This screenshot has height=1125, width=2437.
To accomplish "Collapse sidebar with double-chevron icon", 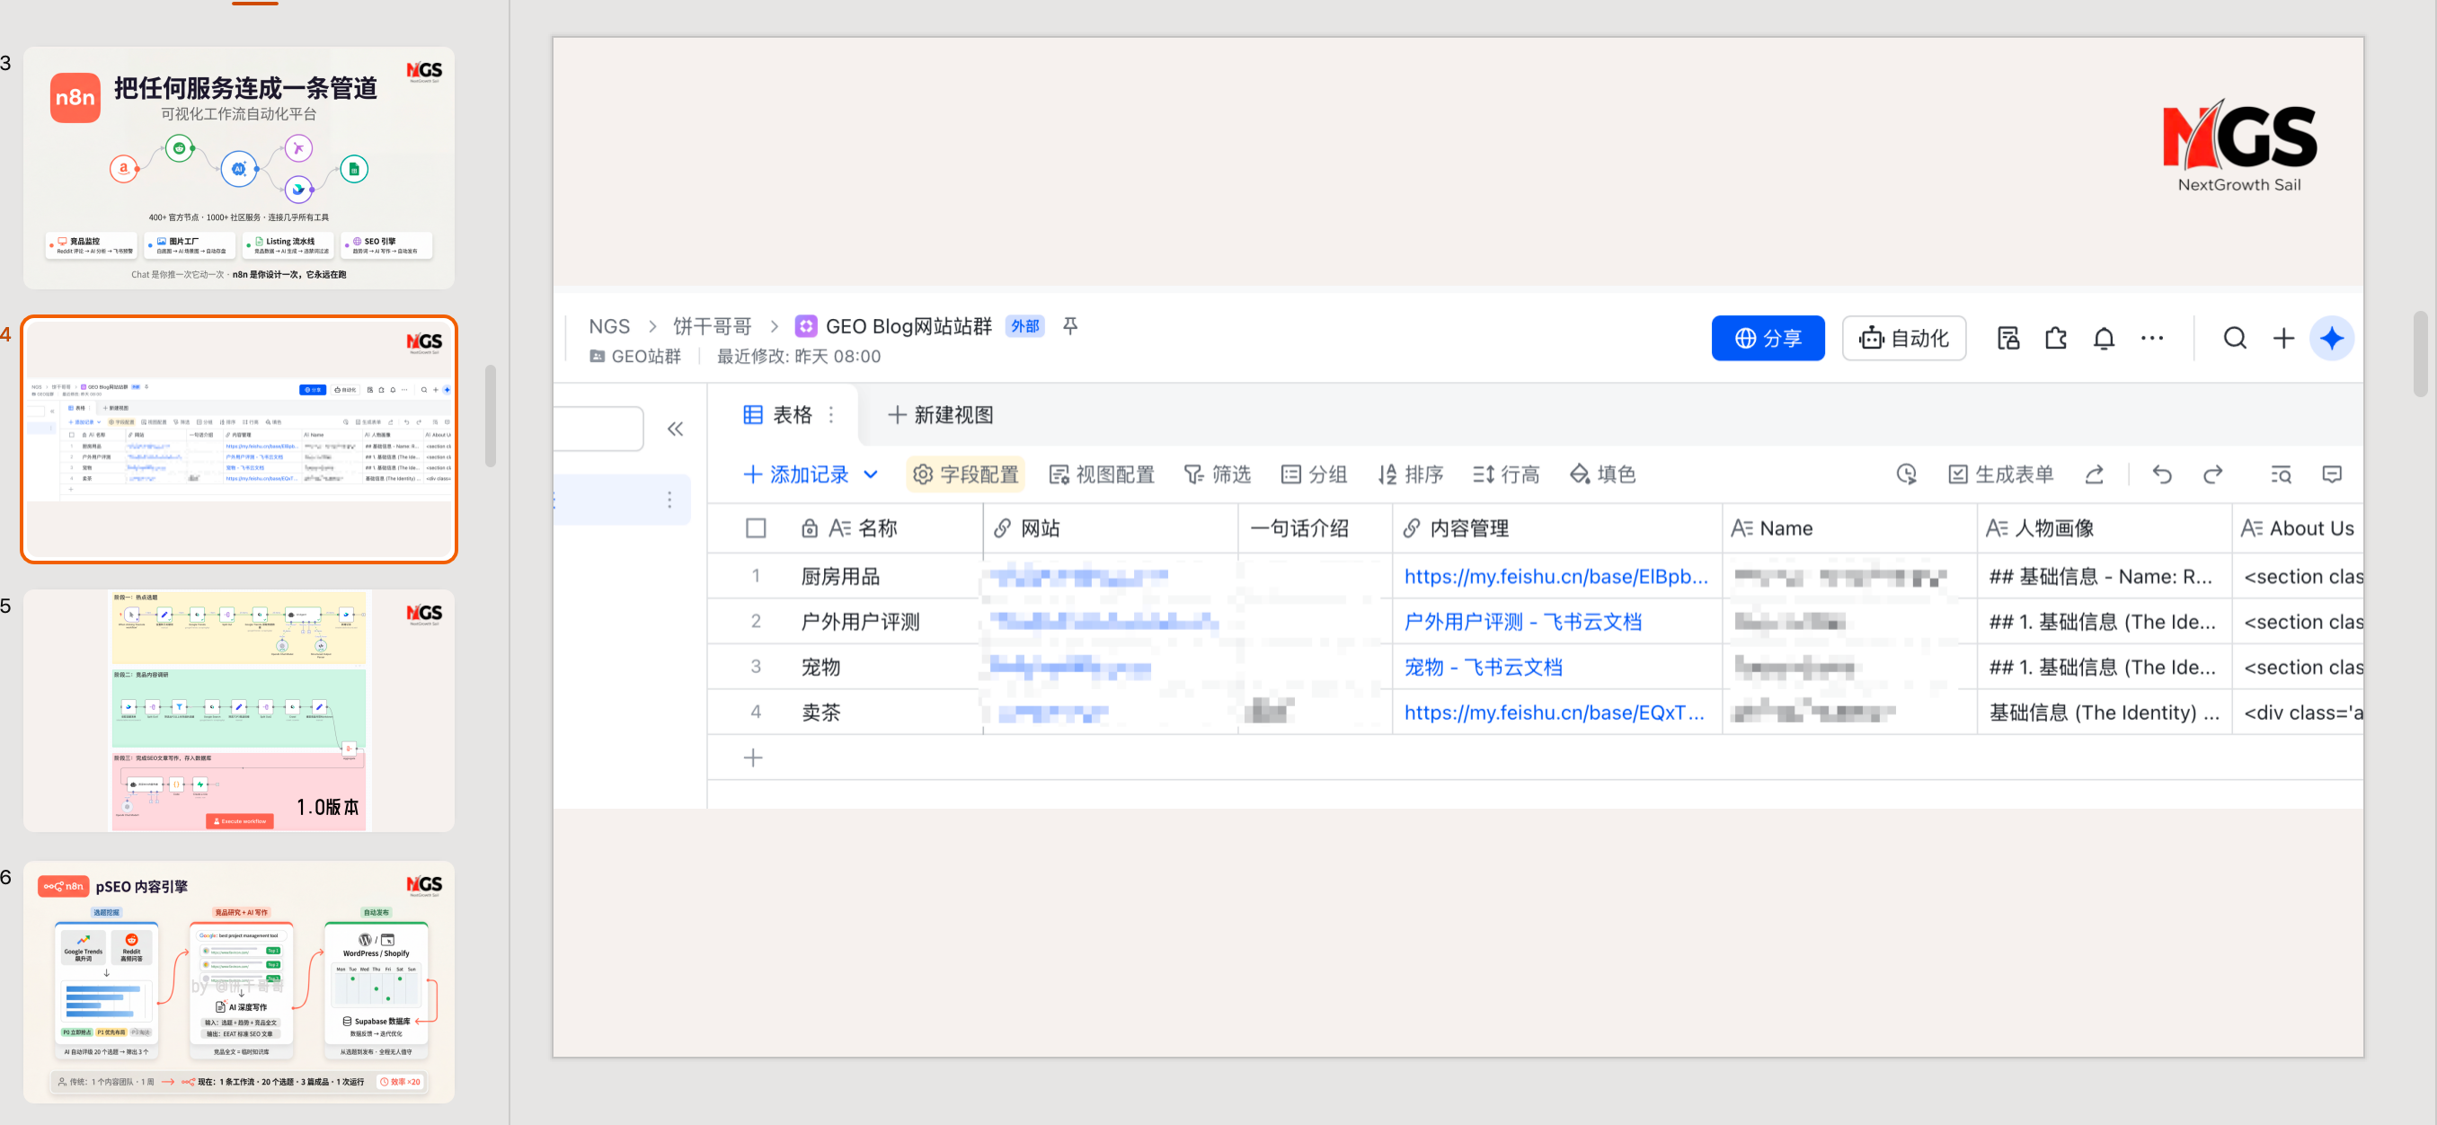I will [x=675, y=429].
